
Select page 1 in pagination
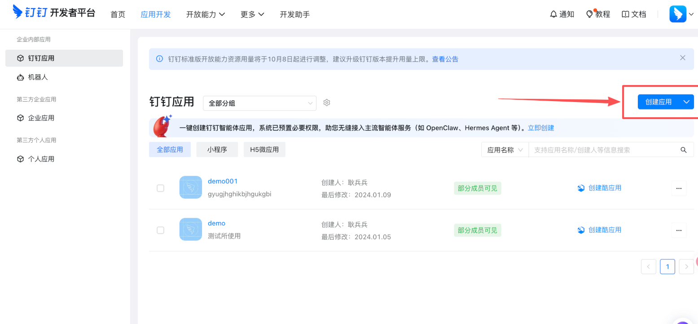pyautogui.click(x=667, y=267)
